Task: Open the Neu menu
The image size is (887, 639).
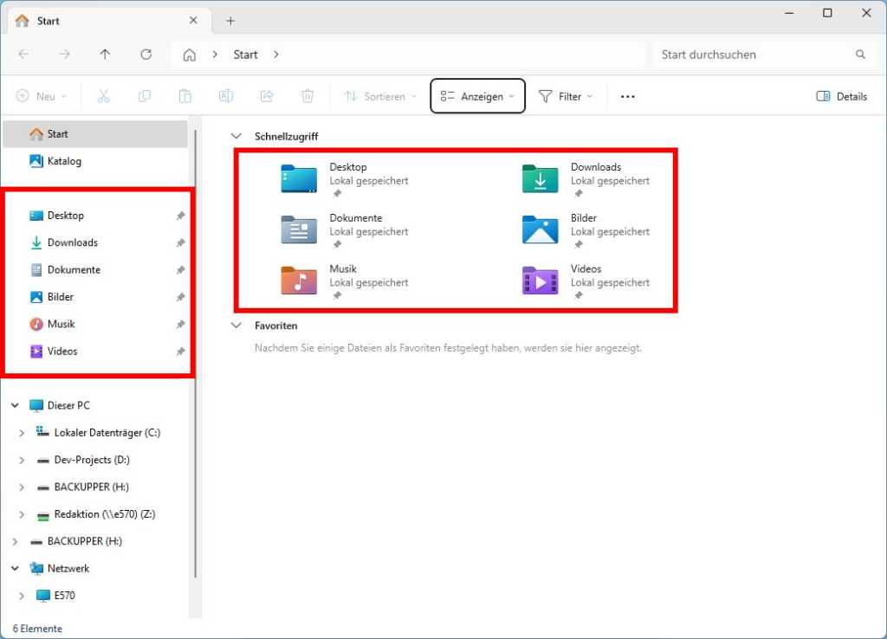Action: point(41,96)
